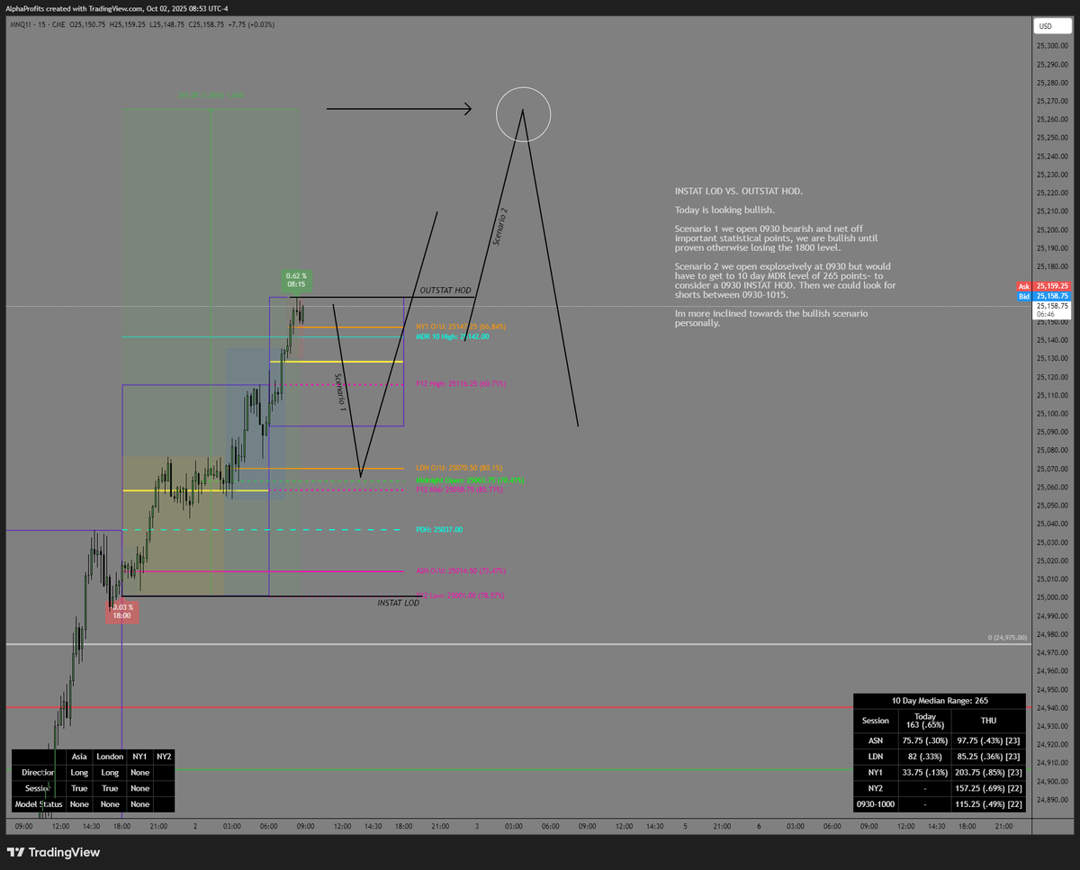Click the Scenario 1 text annotation

pyautogui.click(x=341, y=392)
